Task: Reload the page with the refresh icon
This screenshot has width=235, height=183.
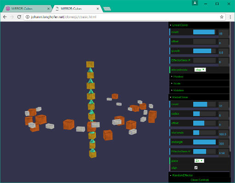Action: tap(19, 17)
